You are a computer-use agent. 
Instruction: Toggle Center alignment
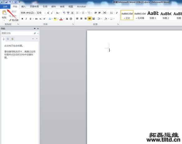(82, 19)
